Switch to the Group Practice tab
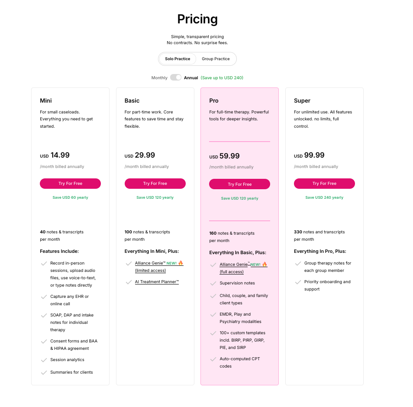The image size is (413, 407). pos(216,59)
